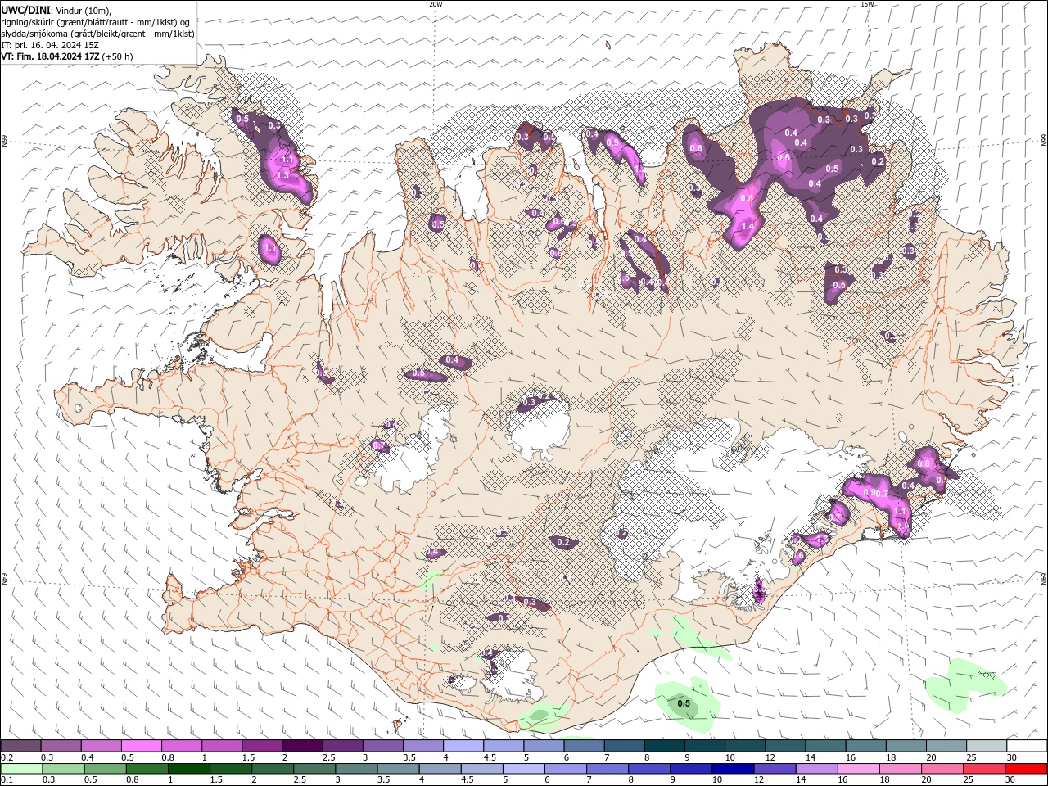Click the light lavender 4 swatch in top legend row

click(x=463, y=746)
